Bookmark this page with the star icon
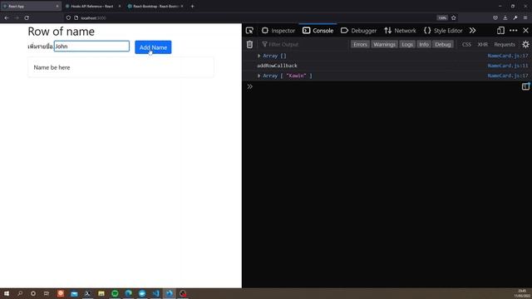This screenshot has height=299, width=532. (x=454, y=17)
